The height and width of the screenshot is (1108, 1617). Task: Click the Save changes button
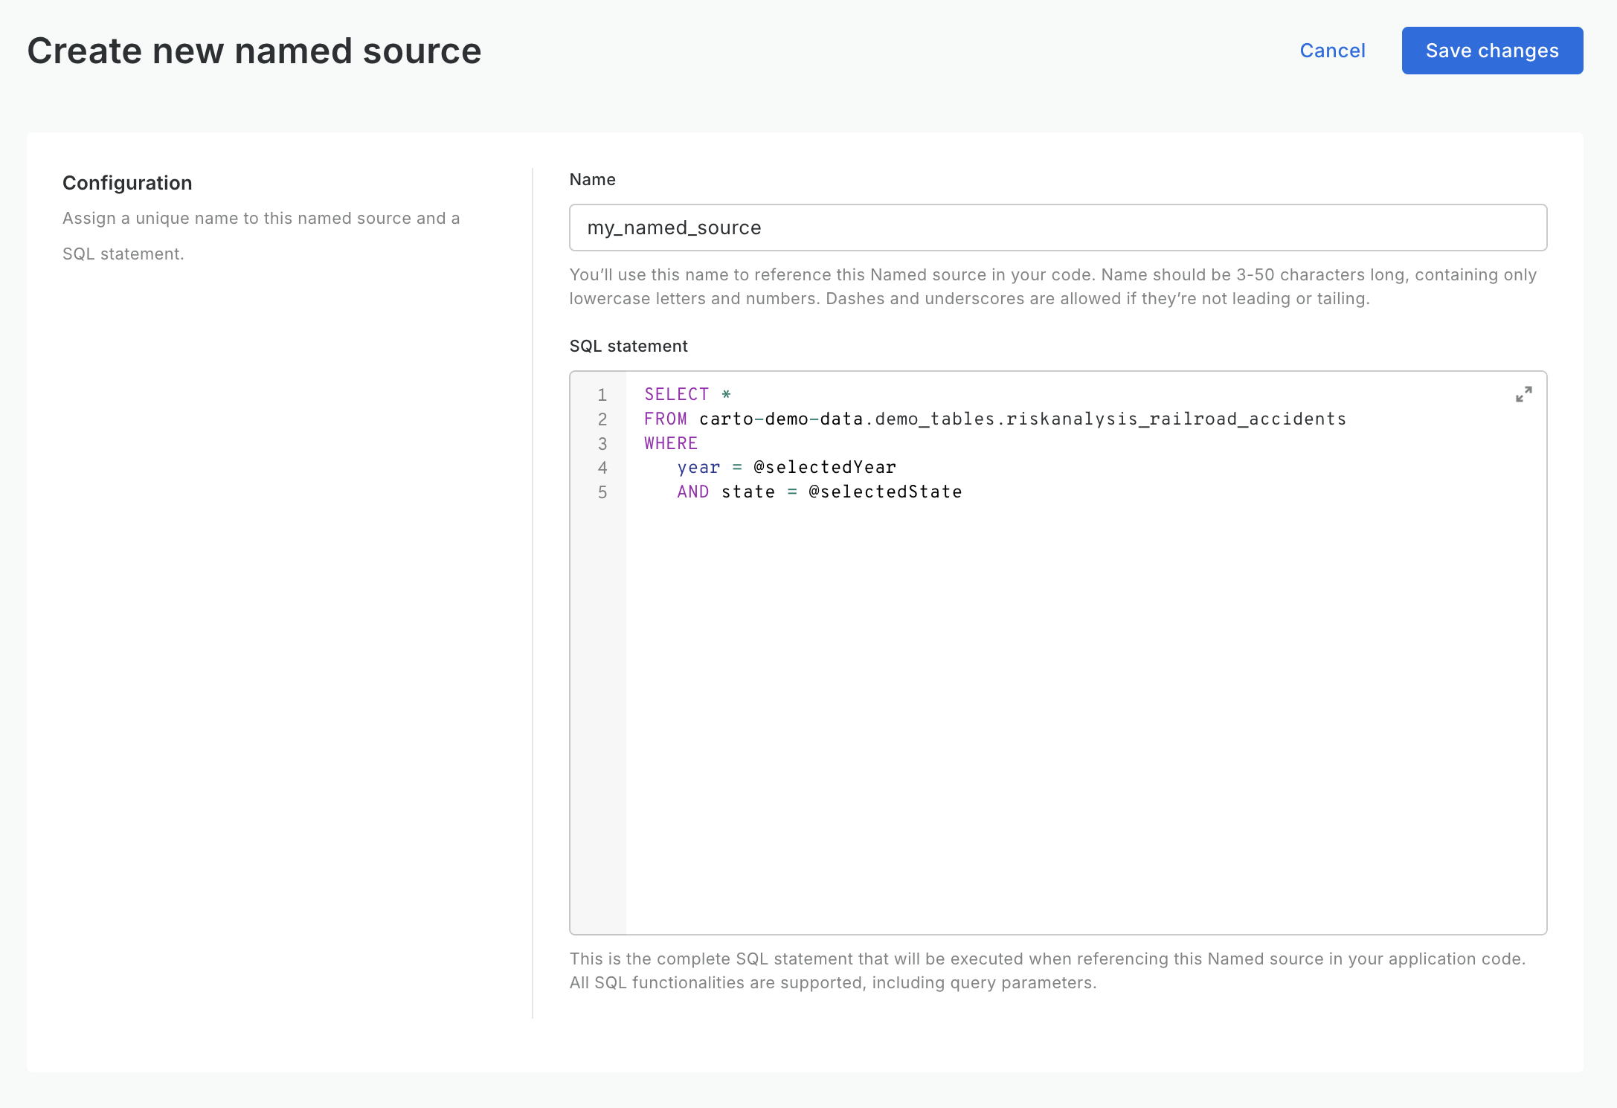pyautogui.click(x=1491, y=51)
